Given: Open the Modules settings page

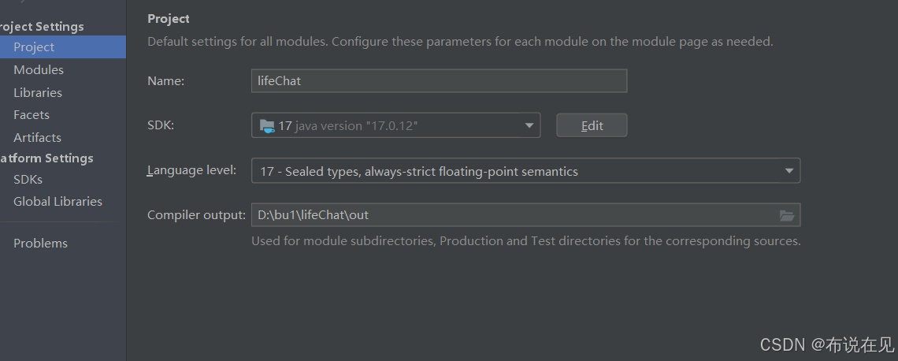Looking at the screenshot, I should (x=39, y=70).
